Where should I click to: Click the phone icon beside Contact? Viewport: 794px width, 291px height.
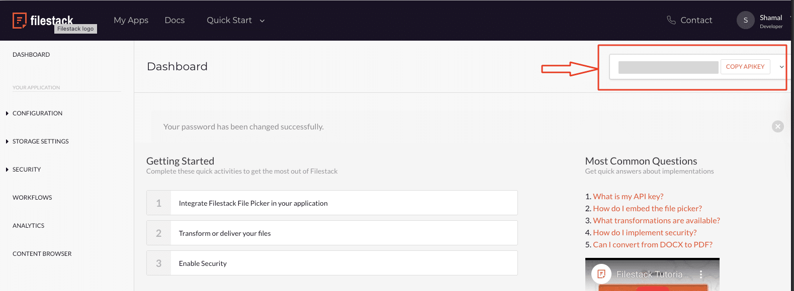coord(671,20)
